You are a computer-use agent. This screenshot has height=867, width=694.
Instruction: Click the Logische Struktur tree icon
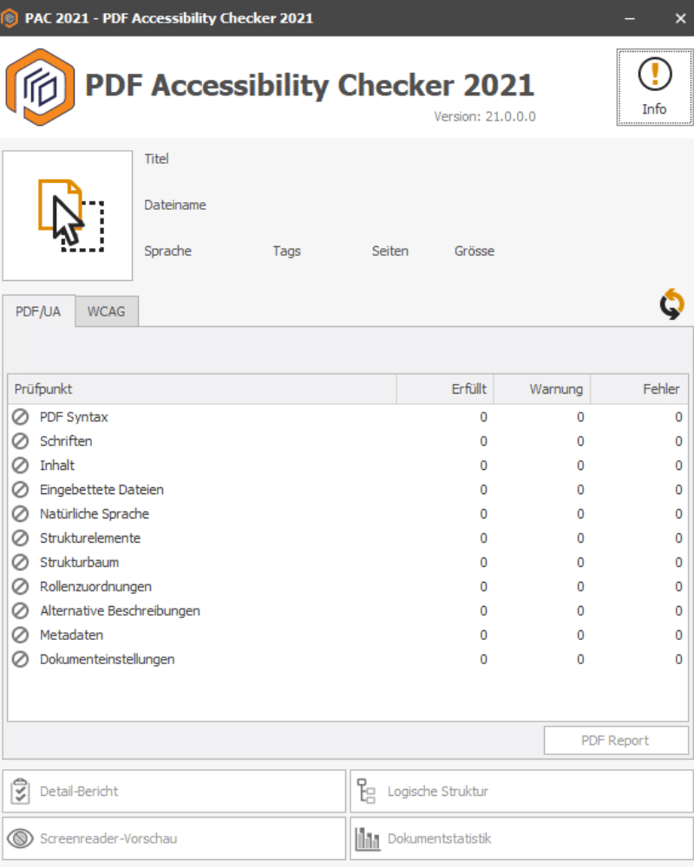(365, 790)
